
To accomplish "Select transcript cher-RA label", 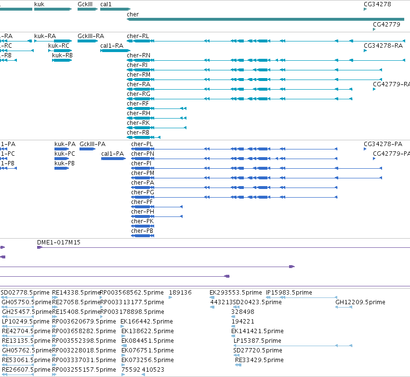I will click(139, 84).
